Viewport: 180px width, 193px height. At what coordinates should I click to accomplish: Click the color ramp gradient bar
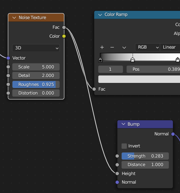click(140, 57)
